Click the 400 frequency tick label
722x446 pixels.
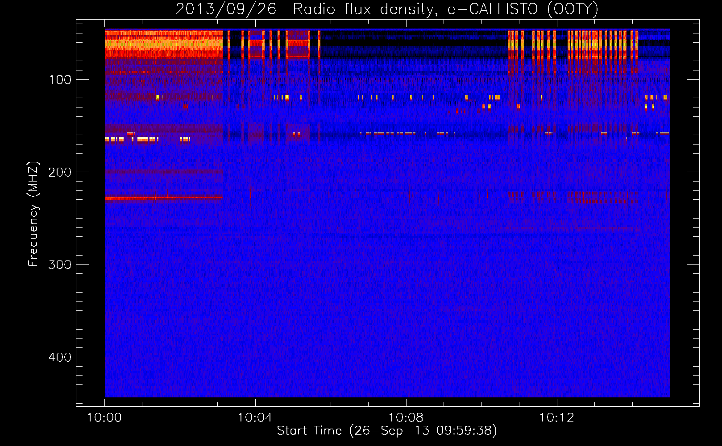click(x=60, y=357)
